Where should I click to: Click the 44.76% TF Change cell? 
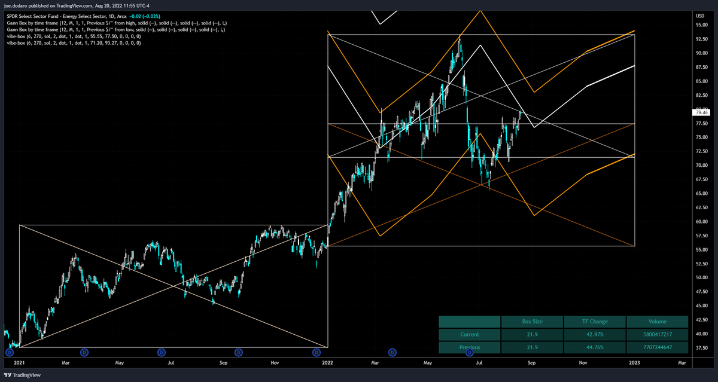coord(594,347)
